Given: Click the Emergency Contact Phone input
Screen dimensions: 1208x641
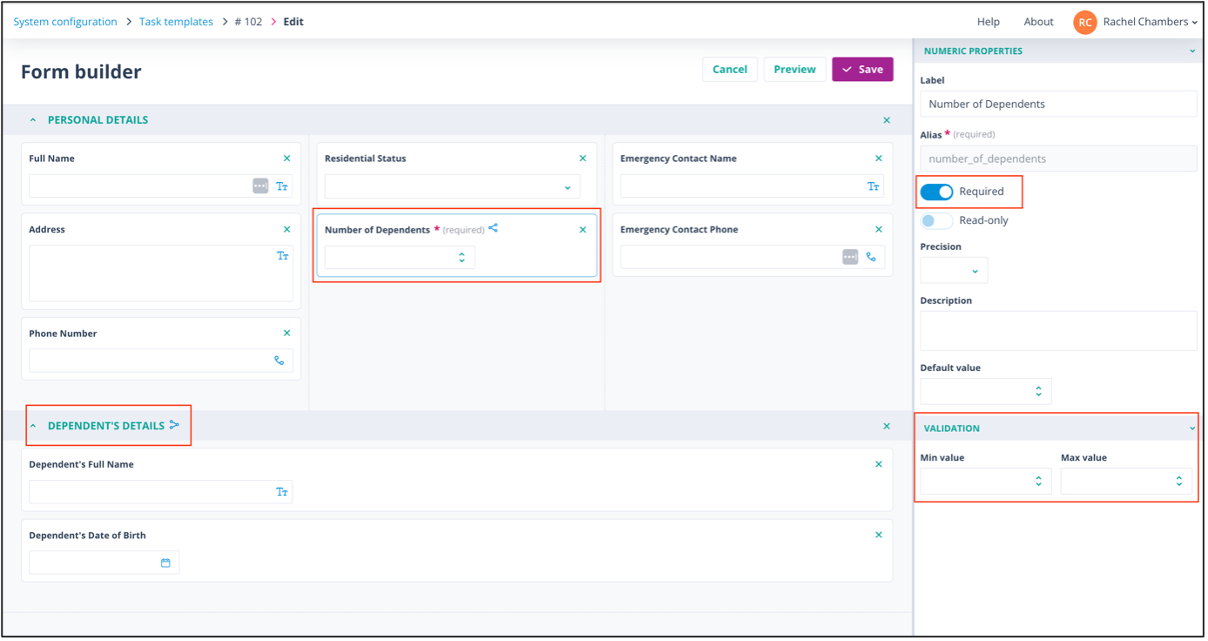Looking at the screenshot, I should (x=752, y=257).
